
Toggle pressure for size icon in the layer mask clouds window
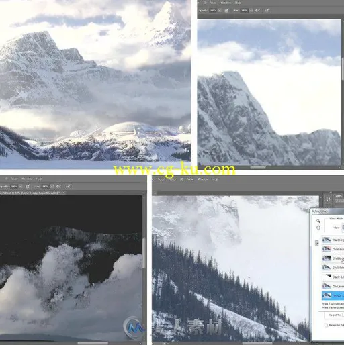pyautogui.click(x=69, y=186)
